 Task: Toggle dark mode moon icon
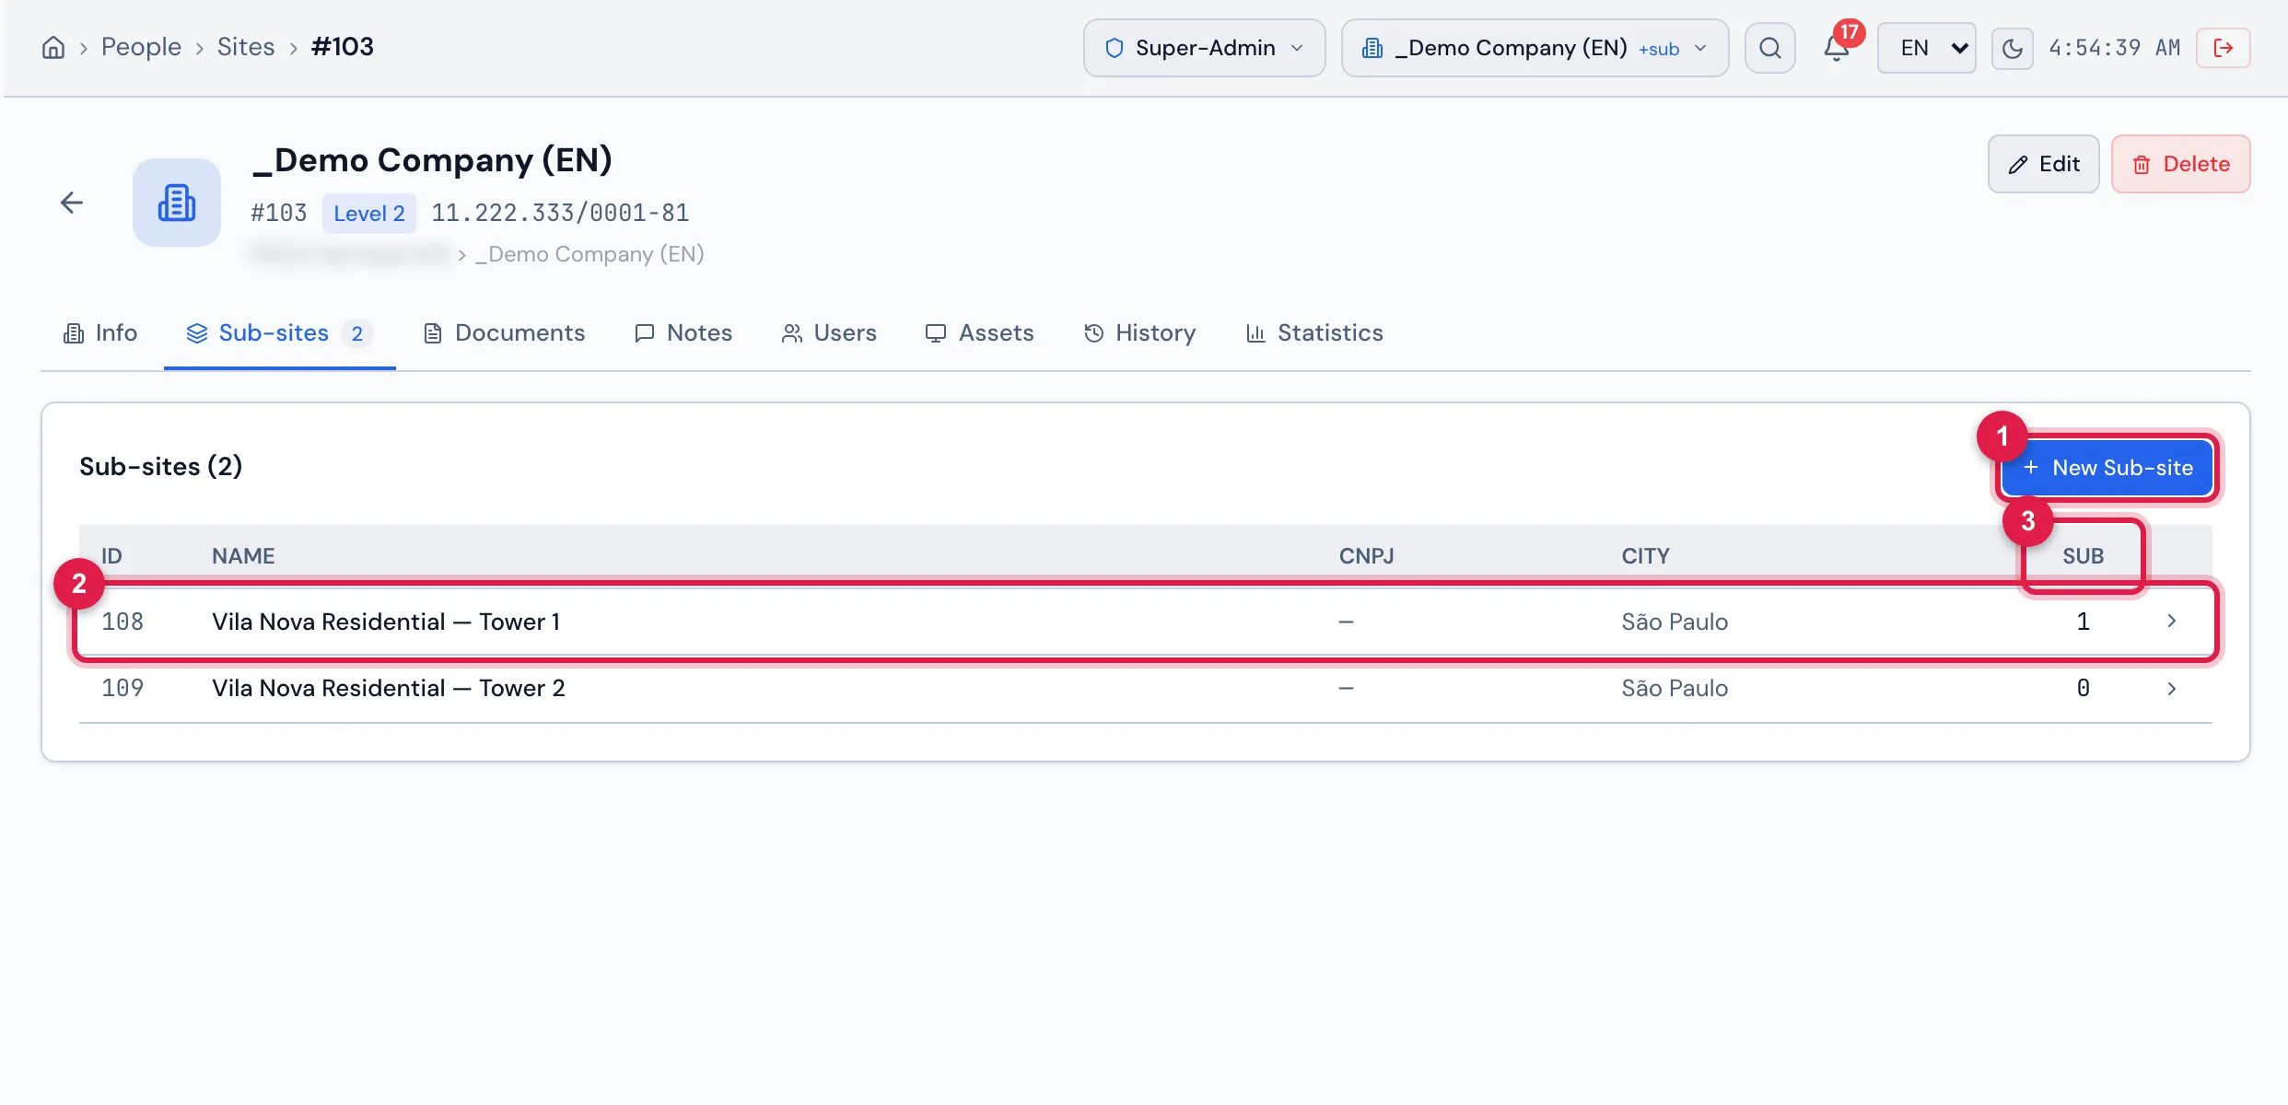(x=2012, y=48)
